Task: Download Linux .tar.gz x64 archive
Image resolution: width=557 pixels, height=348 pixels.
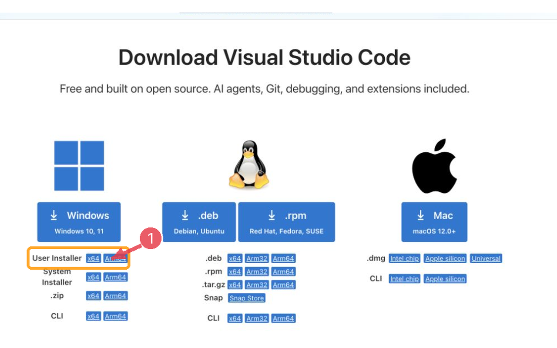Action: point(235,285)
